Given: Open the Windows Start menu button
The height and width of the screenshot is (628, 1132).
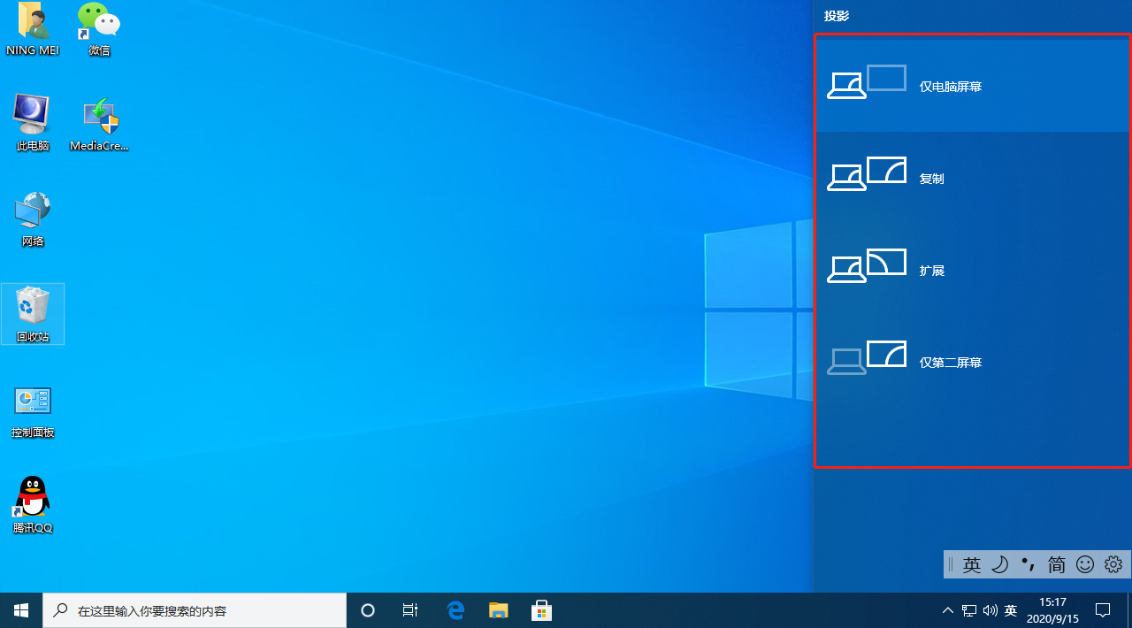Looking at the screenshot, I should [21, 610].
